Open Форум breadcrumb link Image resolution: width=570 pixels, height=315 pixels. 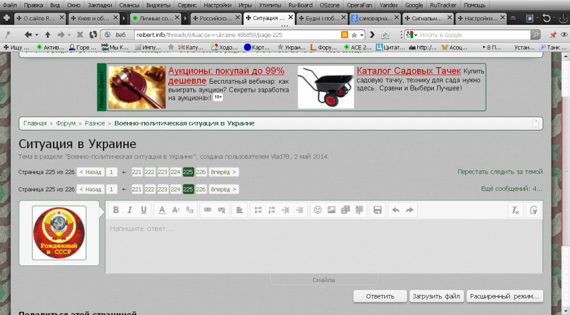(66, 123)
